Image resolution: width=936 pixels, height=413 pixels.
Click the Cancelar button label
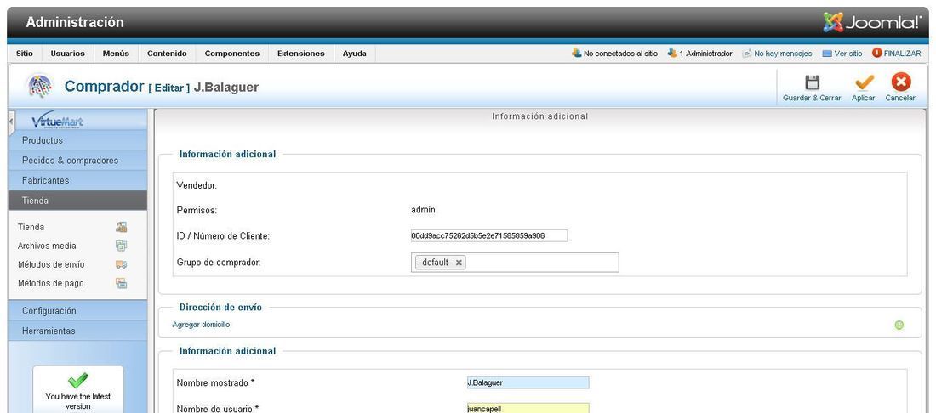pos(900,98)
